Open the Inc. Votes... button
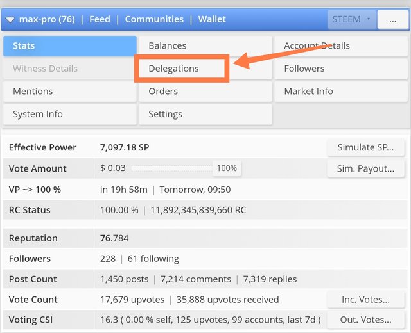The image size is (411, 333). pyautogui.click(x=365, y=300)
